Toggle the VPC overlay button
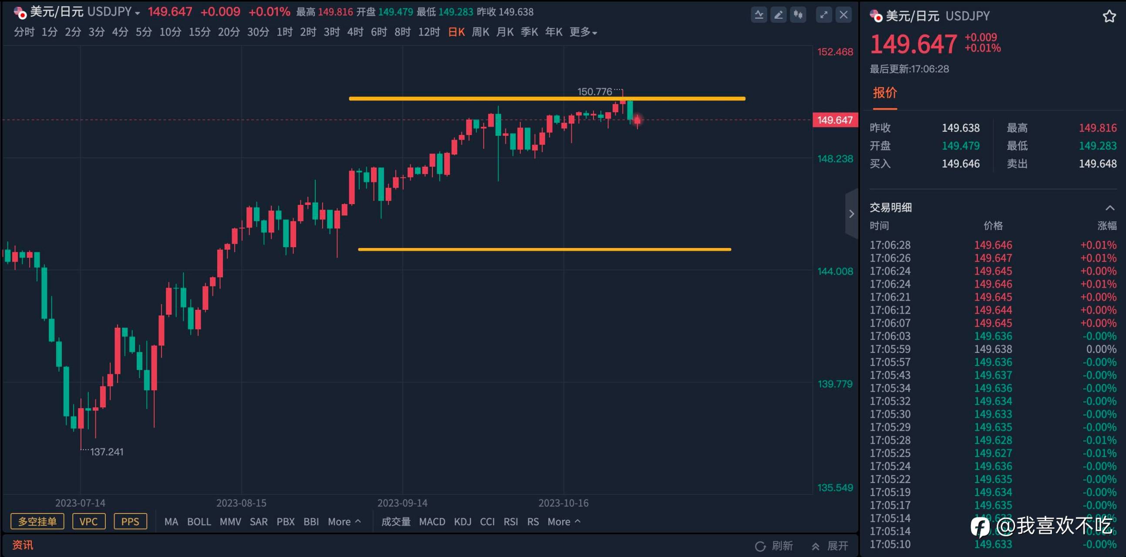 point(89,522)
